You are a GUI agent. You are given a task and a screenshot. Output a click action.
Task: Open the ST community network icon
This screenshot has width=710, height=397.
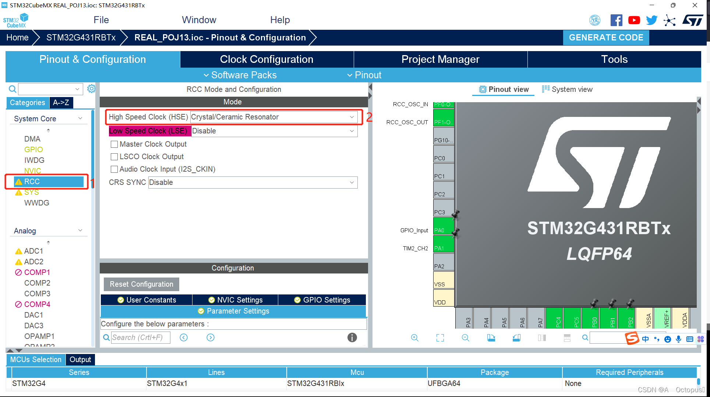pos(670,20)
